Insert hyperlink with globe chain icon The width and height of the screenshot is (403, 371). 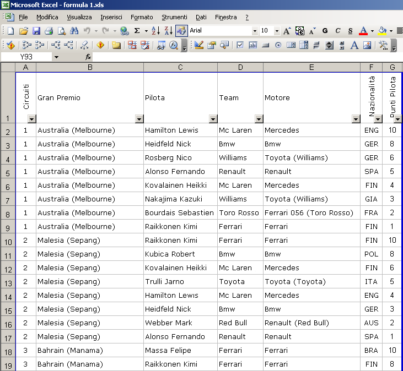click(125, 31)
